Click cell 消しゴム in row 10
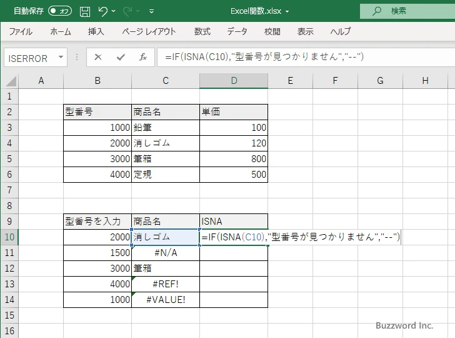 [166, 237]
